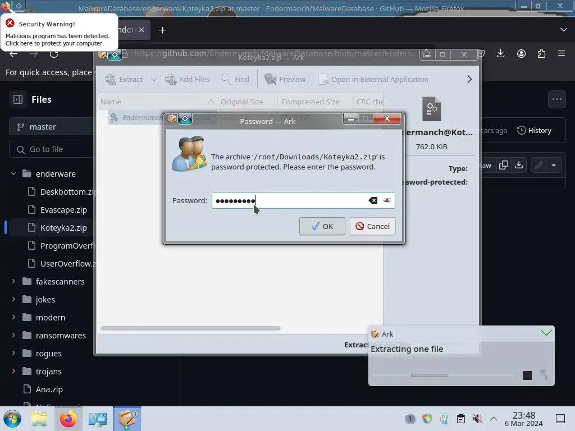
Task: Go back in Firefox
Action: 13,54
